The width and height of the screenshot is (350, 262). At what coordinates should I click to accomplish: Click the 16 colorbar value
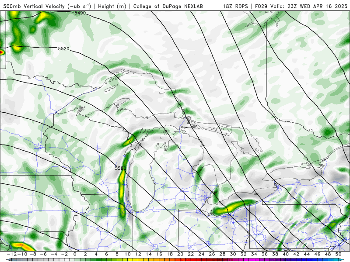coord(159,254)
